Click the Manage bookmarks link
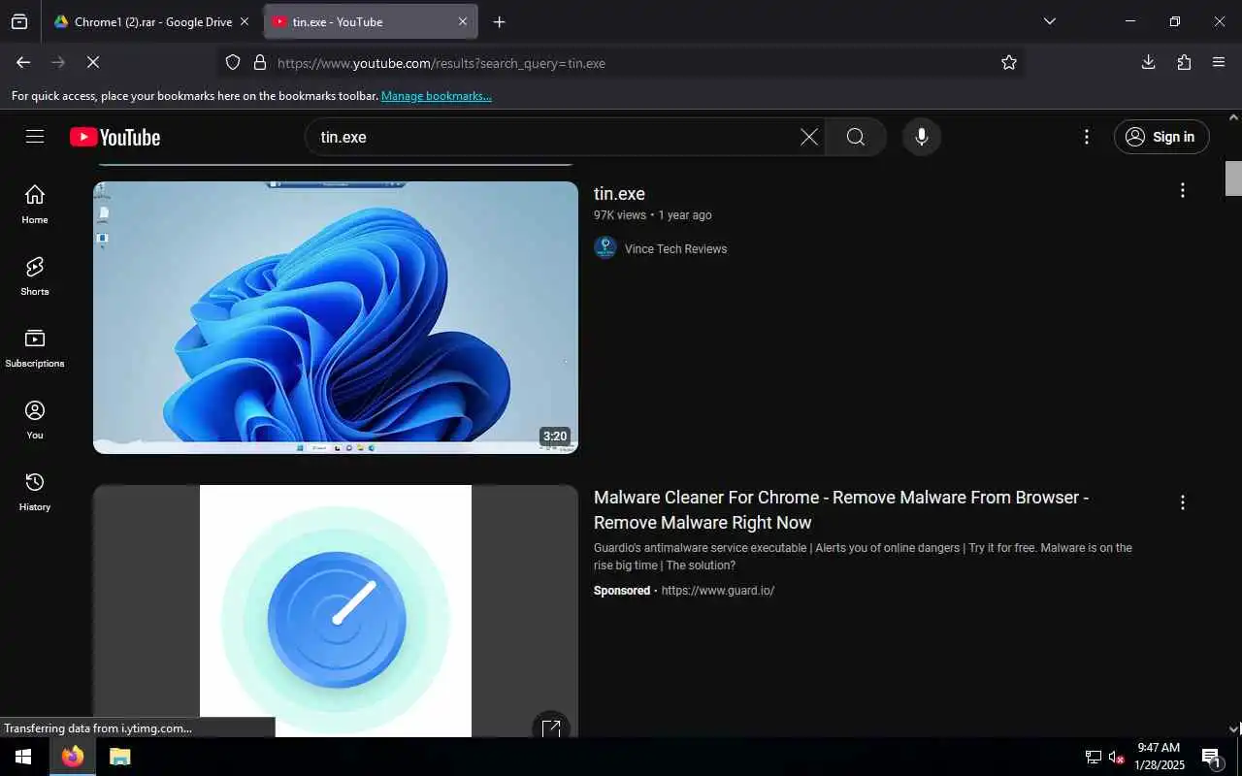Viewport: 1242px width, 776px height. point(437,96)
